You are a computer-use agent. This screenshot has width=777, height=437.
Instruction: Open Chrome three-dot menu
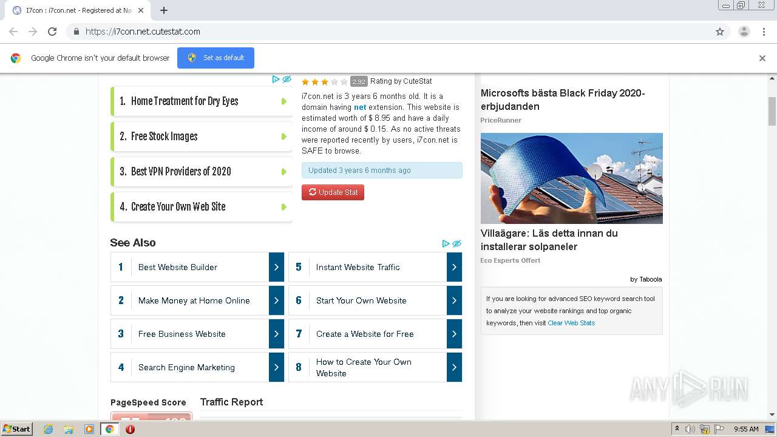point(764,32)
